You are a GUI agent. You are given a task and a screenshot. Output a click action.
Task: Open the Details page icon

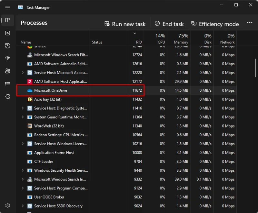tap(7, 84)
